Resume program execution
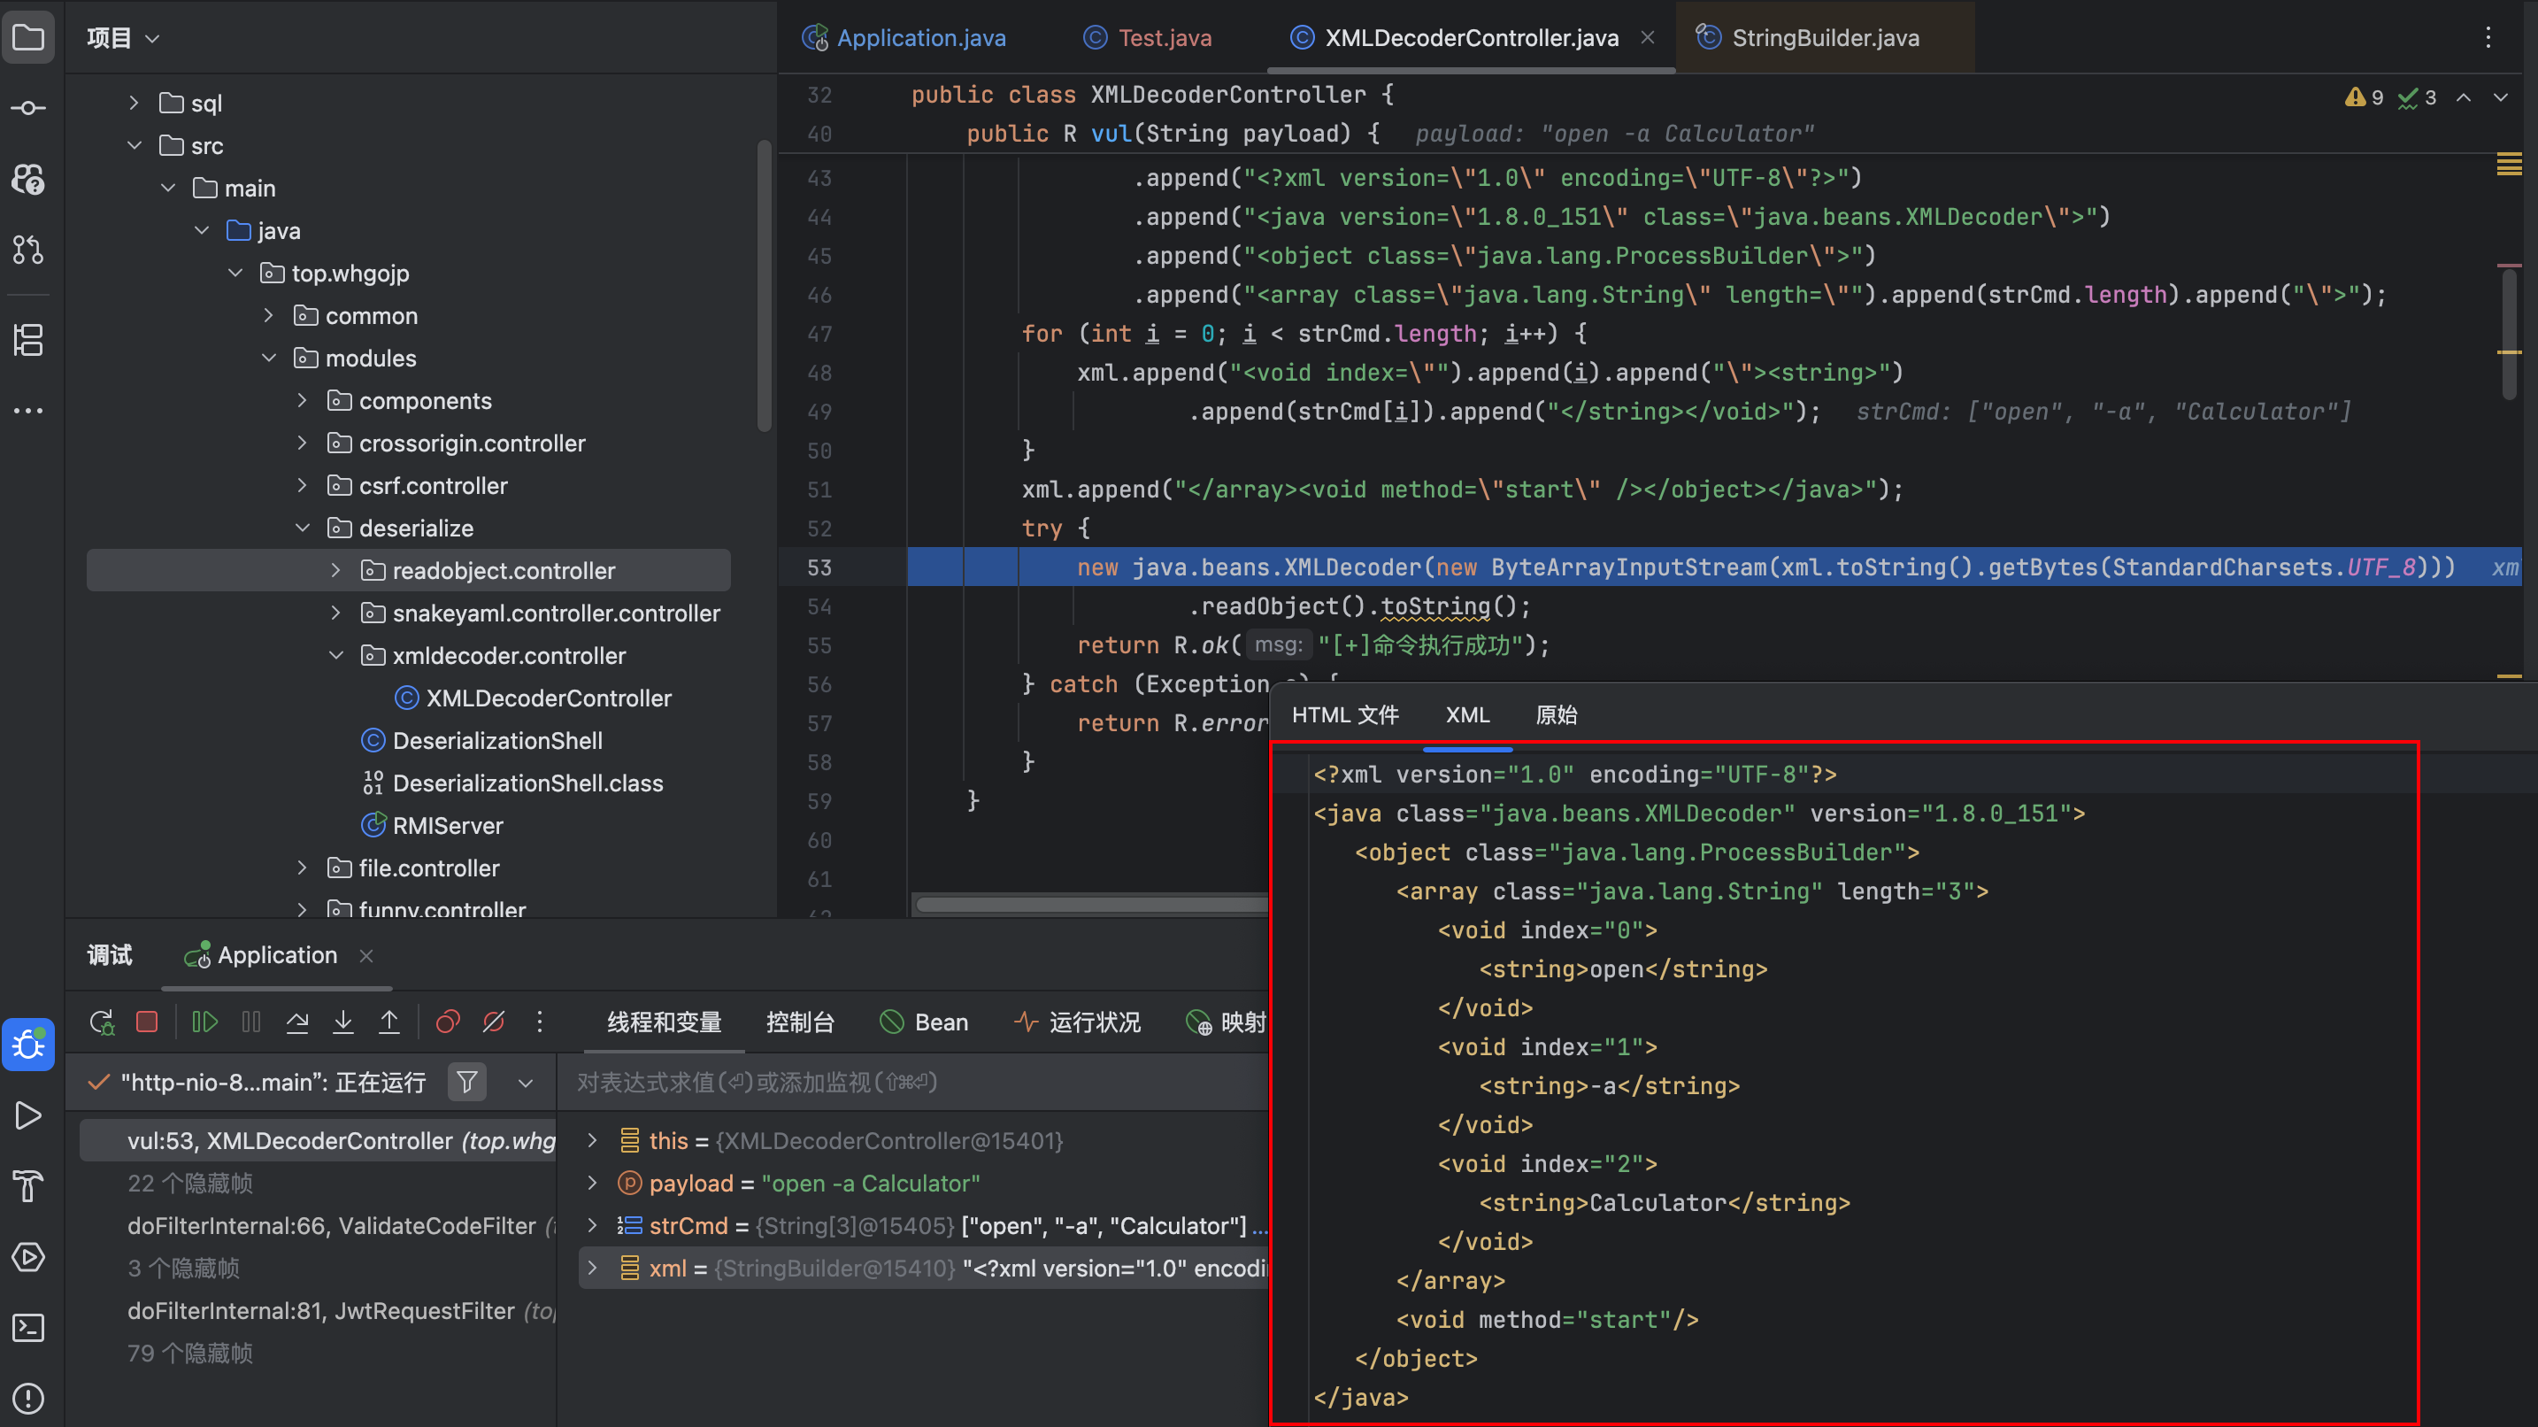Image resolution: width=2538 pixels, height=1427 pixels. 204,1022
